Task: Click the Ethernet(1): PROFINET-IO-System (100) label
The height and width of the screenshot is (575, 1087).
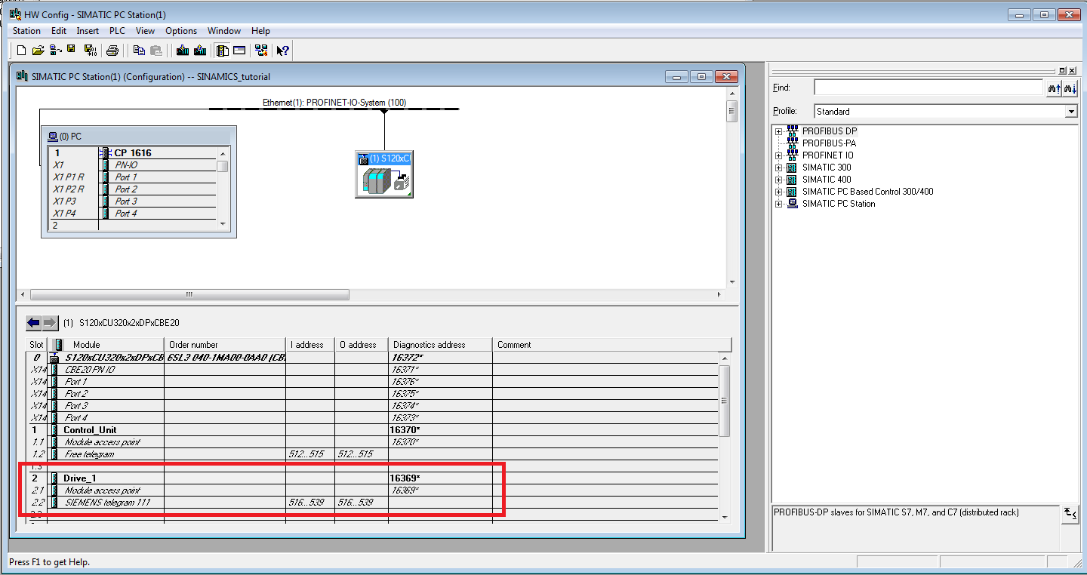Action: pyautogui.click(x=334, y=103)
